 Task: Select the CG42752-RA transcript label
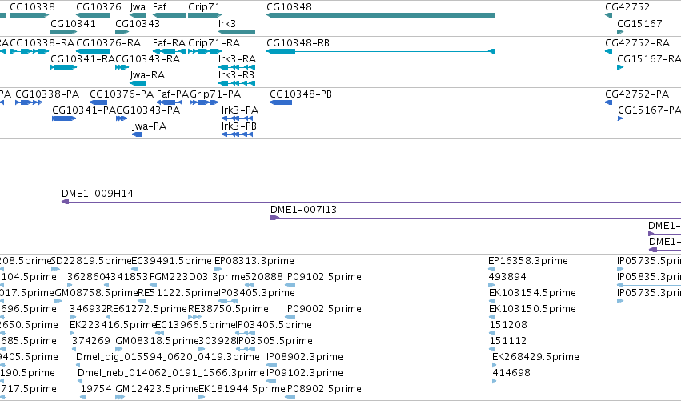[637, 43]
